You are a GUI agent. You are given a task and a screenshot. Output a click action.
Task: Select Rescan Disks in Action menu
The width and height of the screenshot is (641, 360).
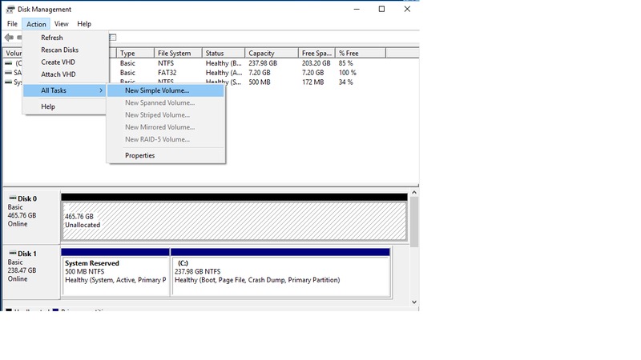click(x=59, y=50)
